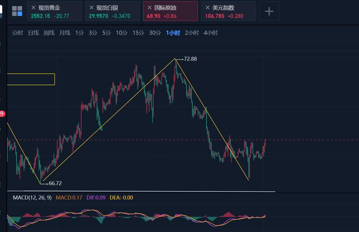This screenshot has height=232, width=359.
Task: Open the grid layout icon
Action: (17, 11)
